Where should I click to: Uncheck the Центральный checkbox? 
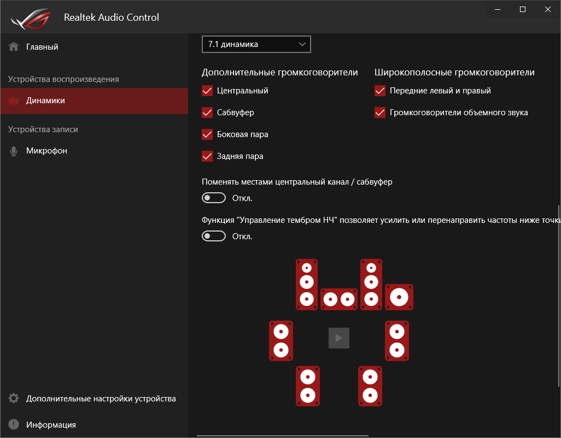207,91
